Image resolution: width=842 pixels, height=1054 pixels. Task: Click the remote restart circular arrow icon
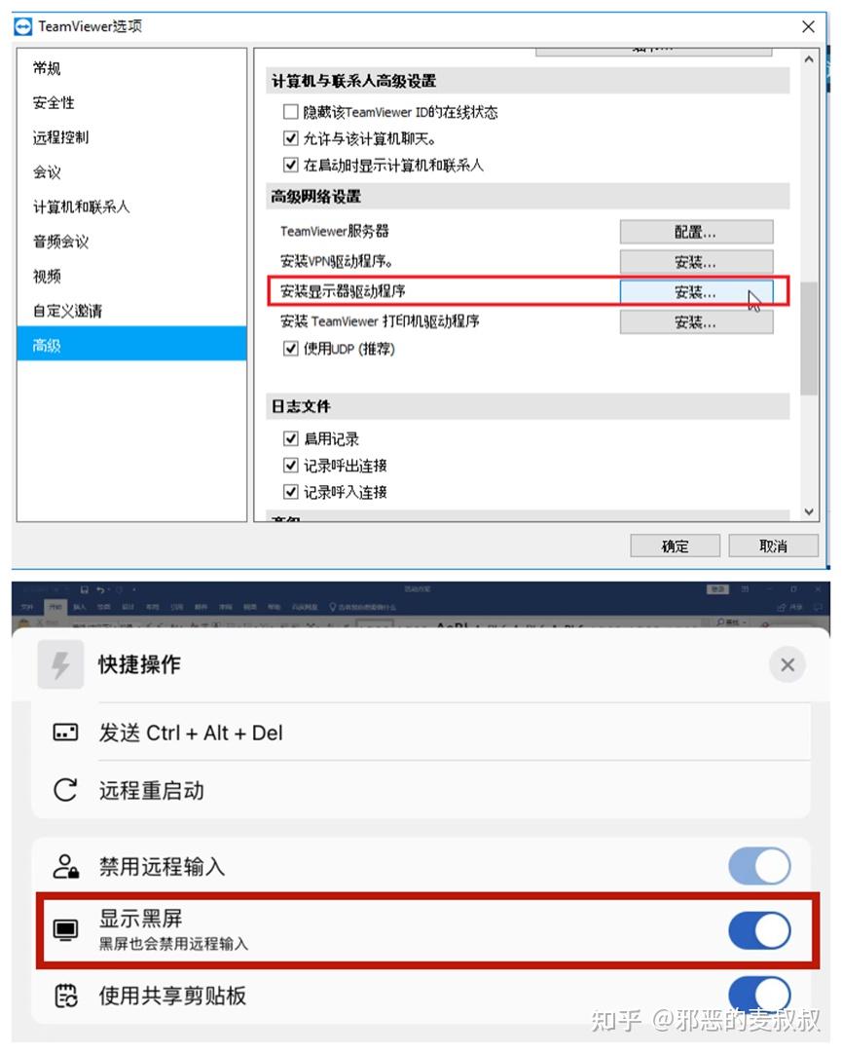click(65, 790)
